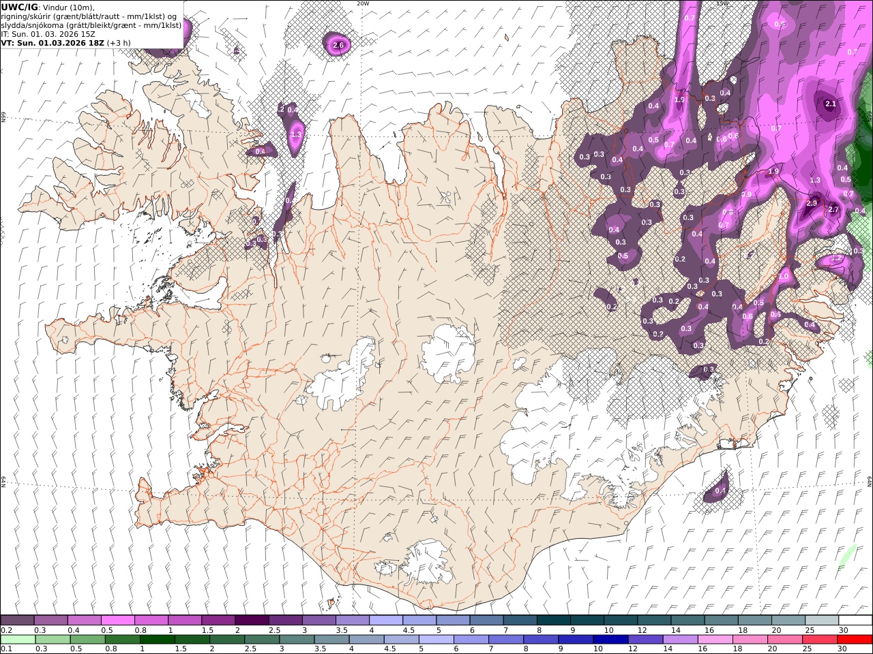The height and width of the screenshot is (654, 873).
Task: Select the light pink rain swatch between 16 and 18
Action: coord(714,639)
